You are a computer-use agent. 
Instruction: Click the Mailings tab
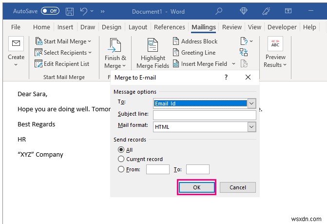204,27
